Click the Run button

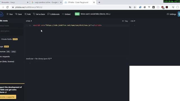(10, 14)
